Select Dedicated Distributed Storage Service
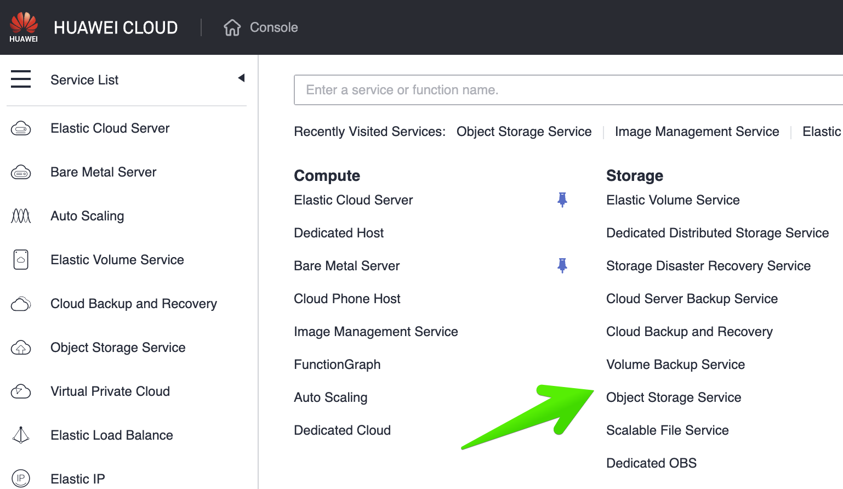Viewport: 843px width, 489px height. [x=717, y=233]
